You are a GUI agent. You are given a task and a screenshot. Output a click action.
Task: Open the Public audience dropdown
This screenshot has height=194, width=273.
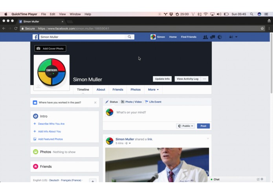(185, 126)
